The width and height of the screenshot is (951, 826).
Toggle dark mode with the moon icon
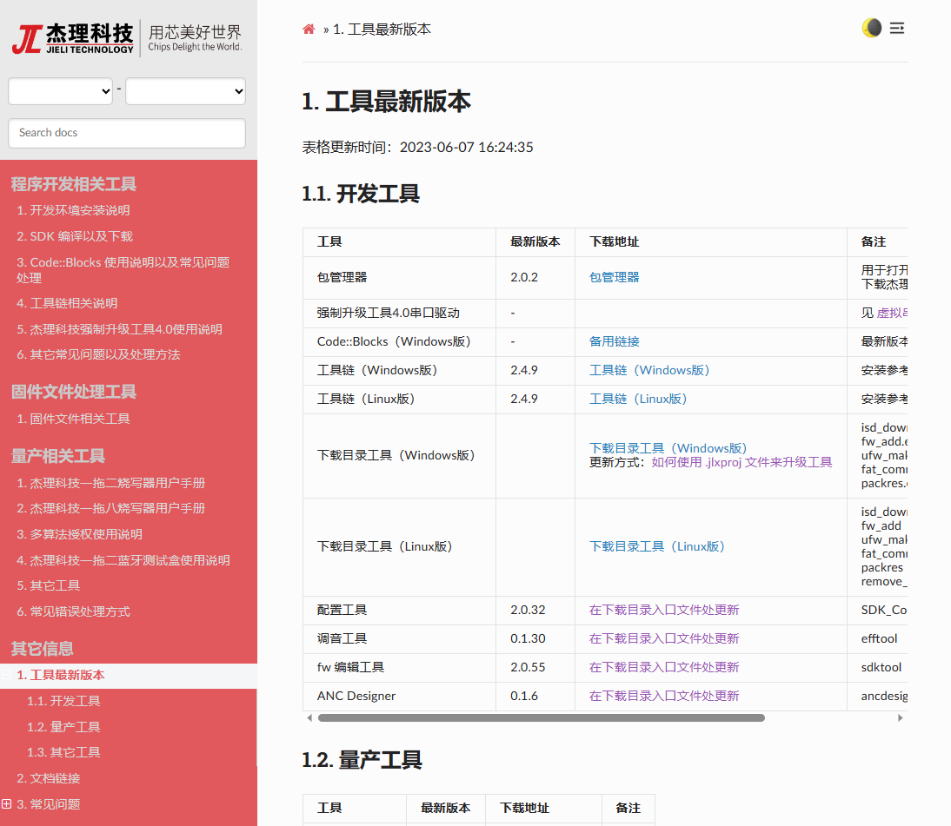pyautogui.click(x=872, y=28)
